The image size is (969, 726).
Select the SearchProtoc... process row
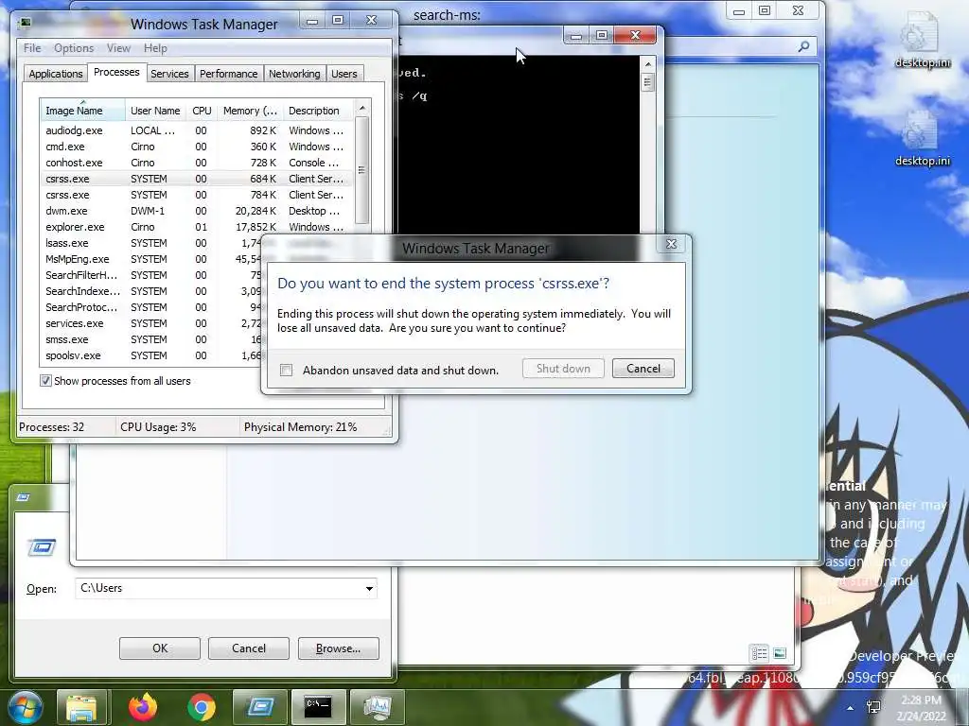pos(151,307)
